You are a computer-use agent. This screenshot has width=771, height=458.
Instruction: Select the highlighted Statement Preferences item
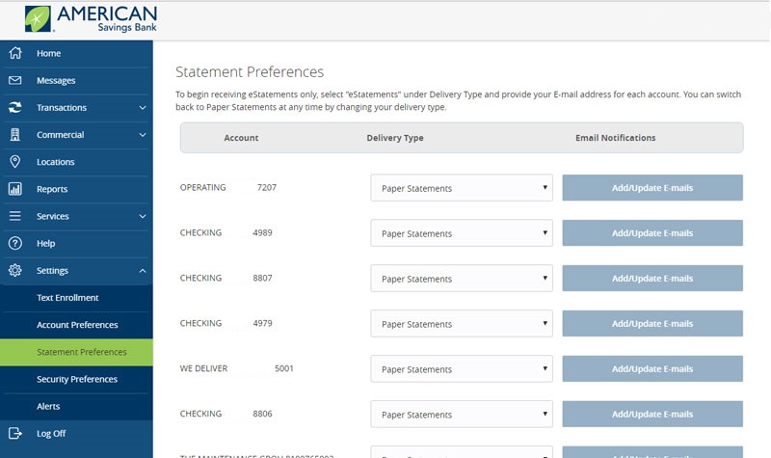(76, 352)
